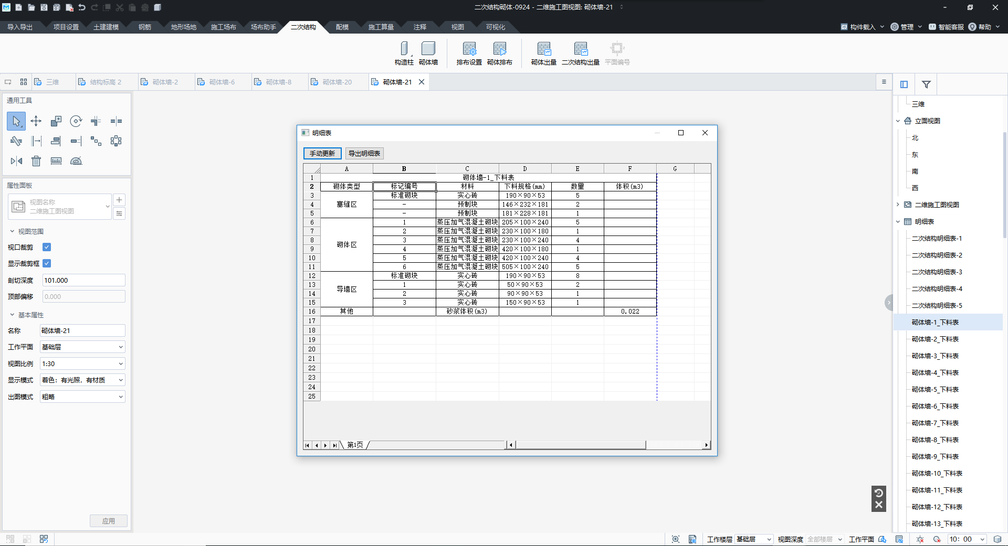Image resolution: width=1008 pixels, height=546 pixels.
Task: Run 砌体排布
Action: pyautogui.click(x=499, y=53)
